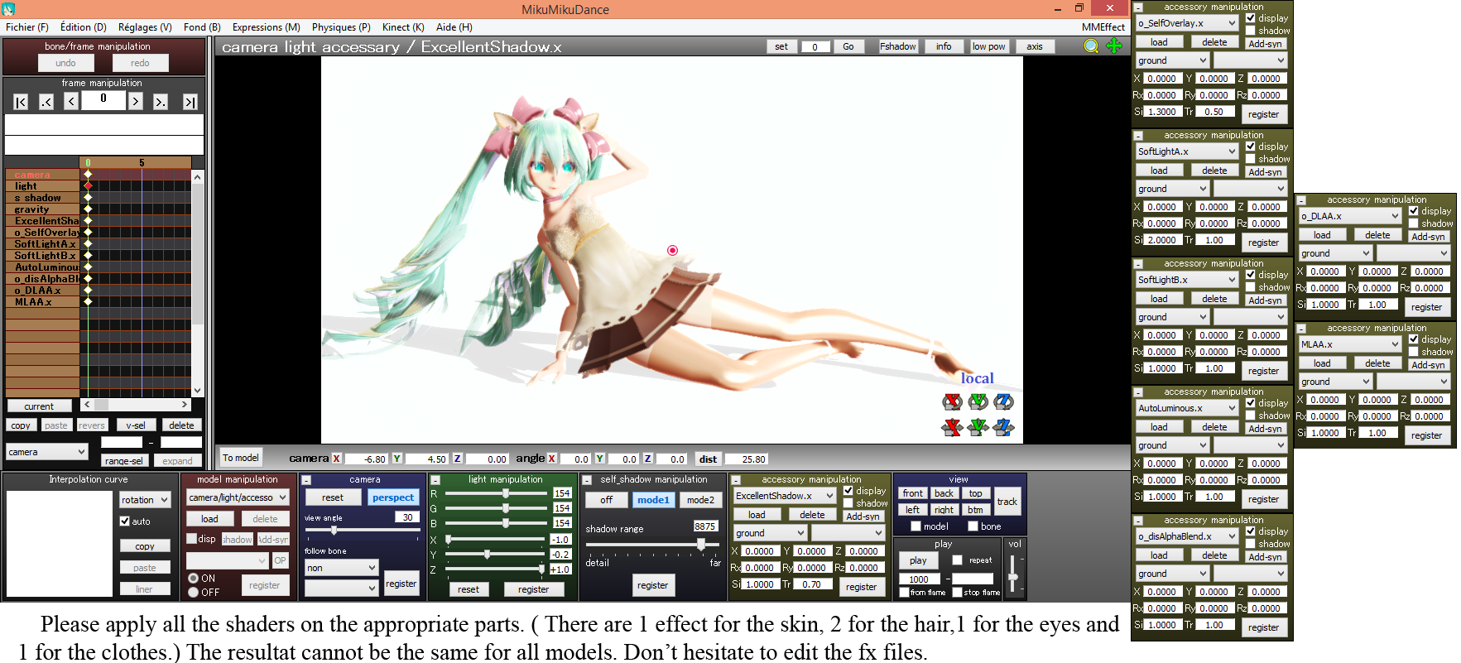Select the ON radio button
This screenshot has height=663, width=1461.
(193, 578)
